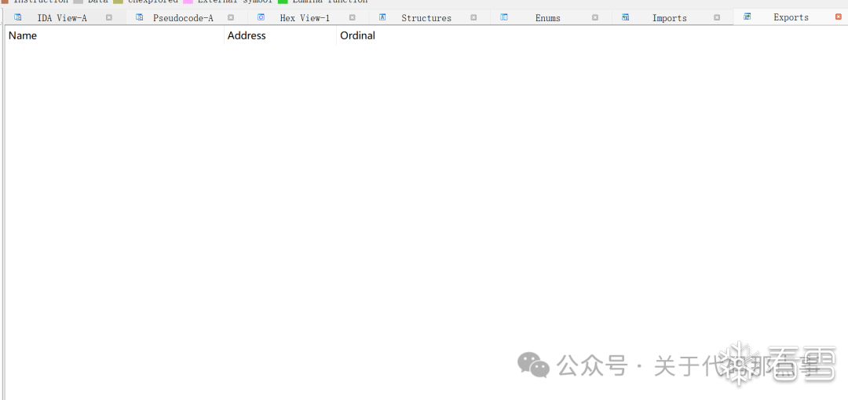Sort exports by the Name column
The image size is (848, 400).
pyautogui.click(x=115, y=35)
